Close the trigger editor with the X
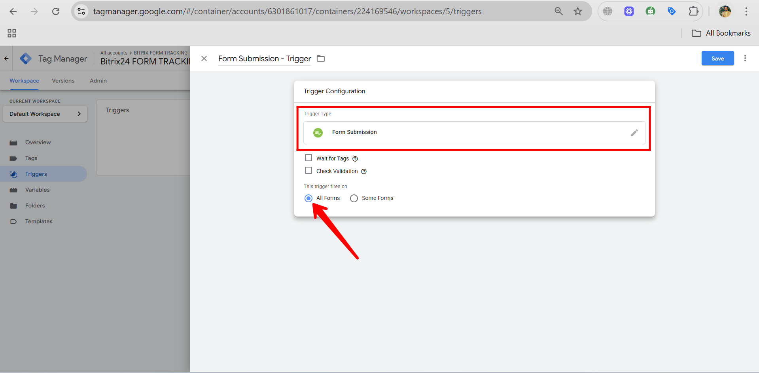This screenshot has width=759, height=373. pos(204,58)
